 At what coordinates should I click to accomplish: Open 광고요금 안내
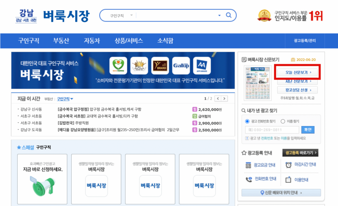[x=260, y=165]
